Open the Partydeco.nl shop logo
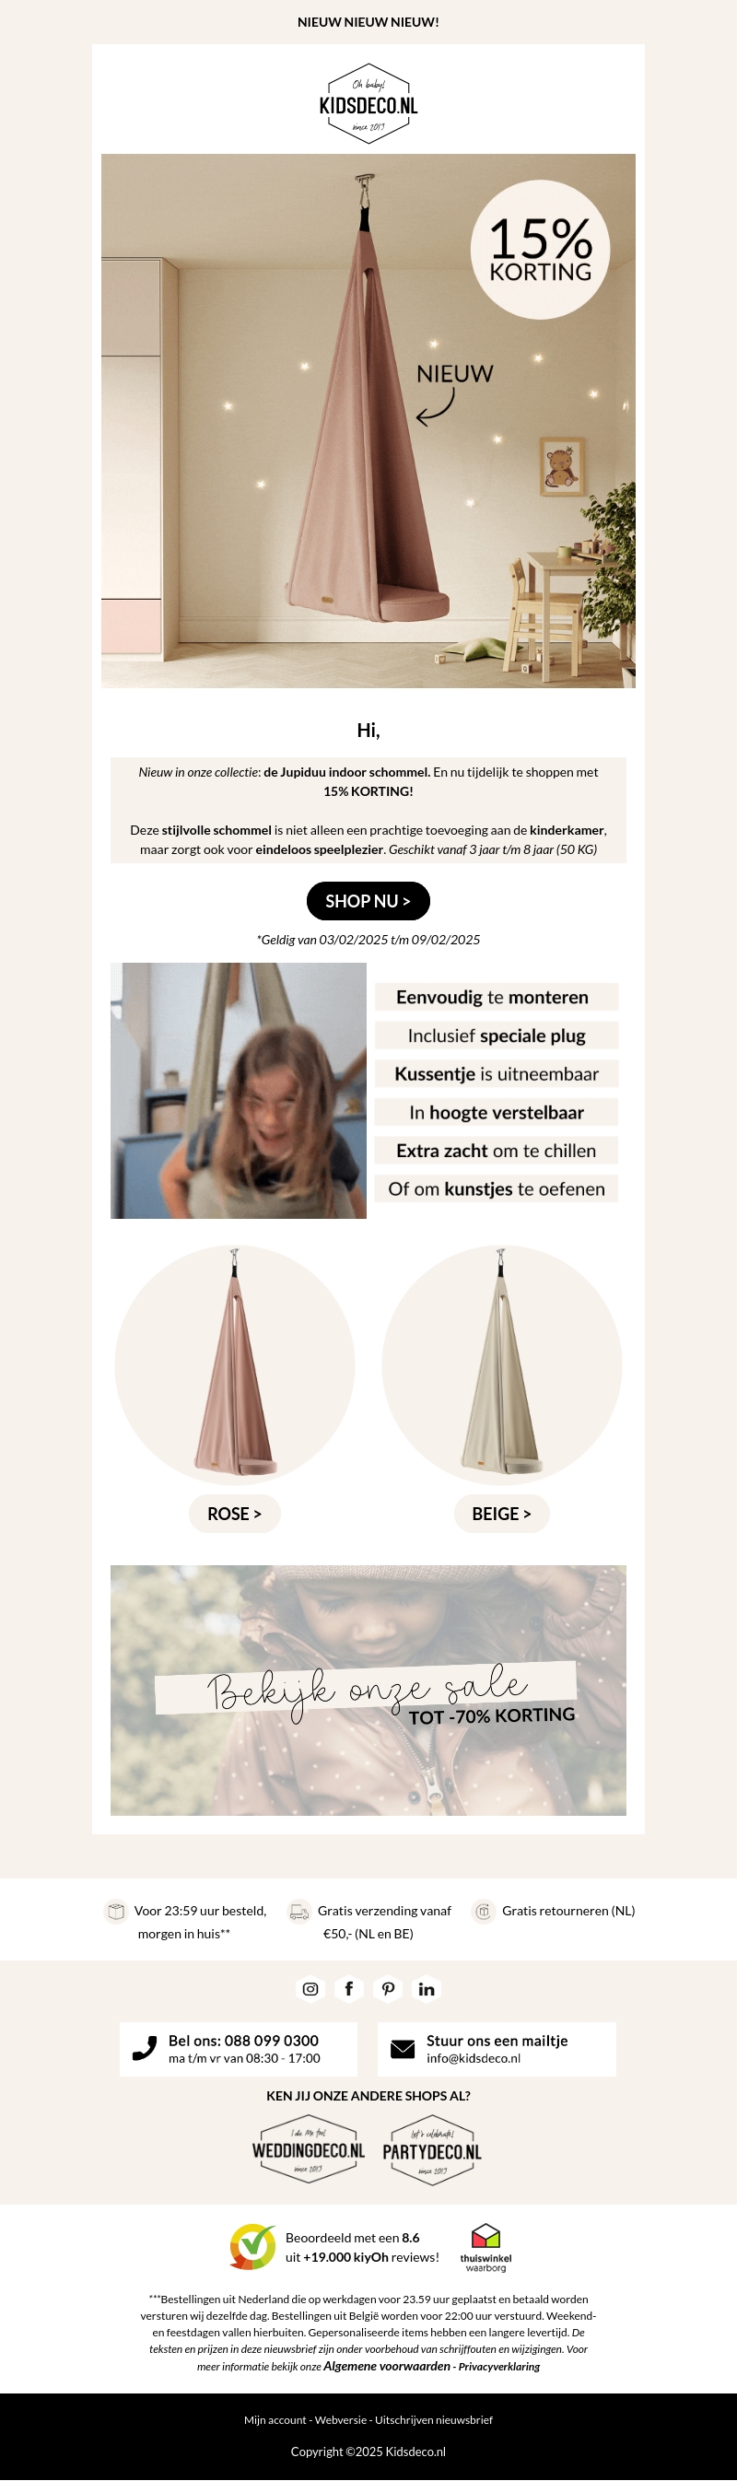 coord(431,2149)
